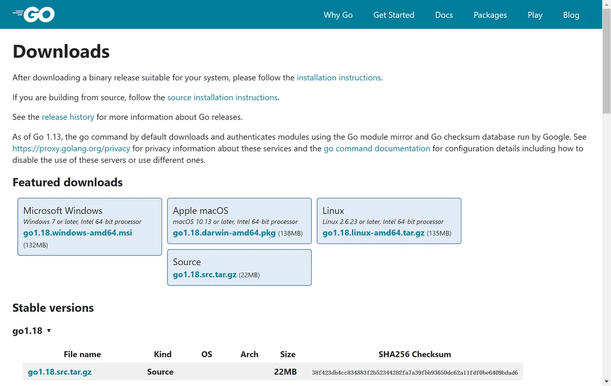The image size is (611, 386).
Task: Download go1.18.linux-amd64.tar.gz from featured downloads
Action: [373, 232]
